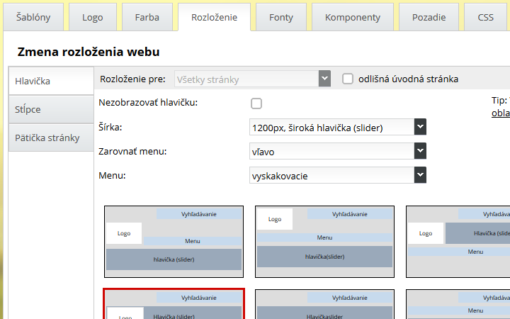Screen dimensions: 510x319
Task: Select the Hlavička side section
Action: [x=51, y=82]
